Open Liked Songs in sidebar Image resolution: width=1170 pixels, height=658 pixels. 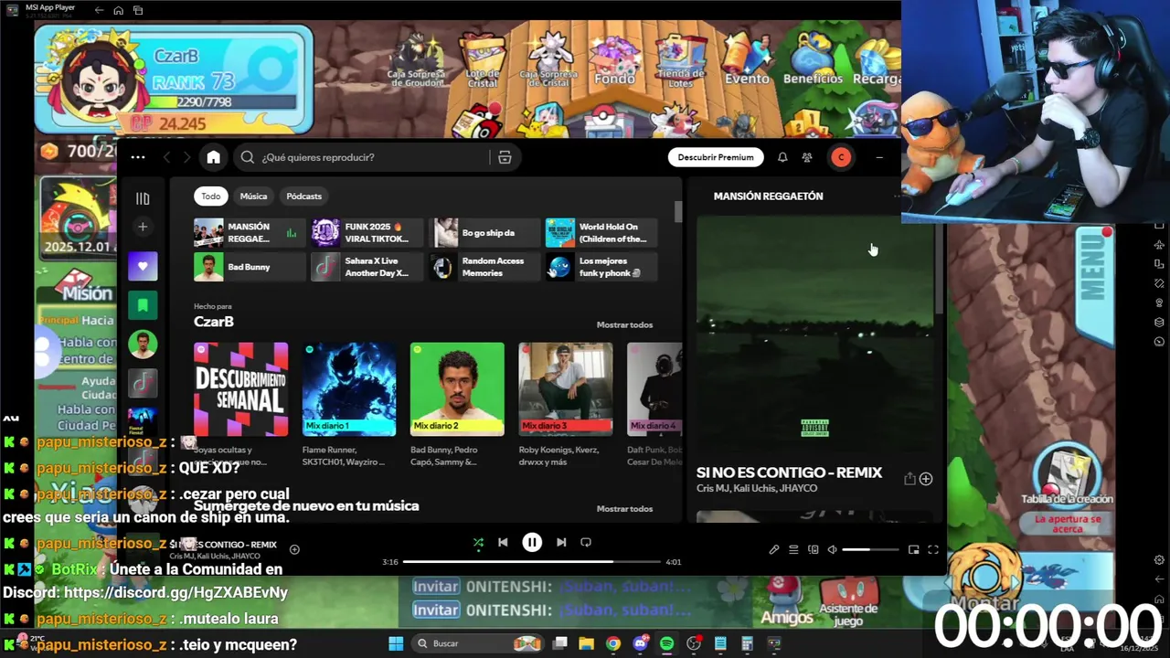coord(143,266)
